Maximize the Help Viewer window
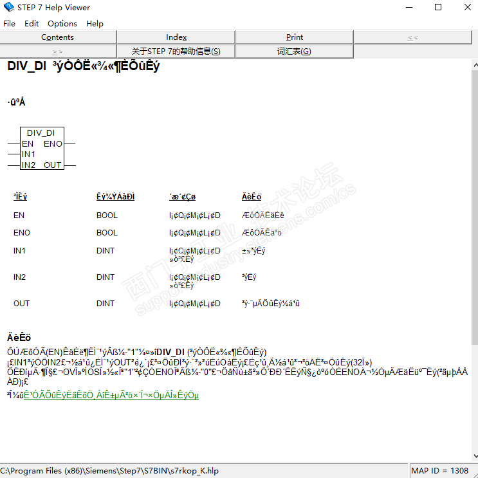The height and width of the screenshot is (478, 478). (438, 7)
